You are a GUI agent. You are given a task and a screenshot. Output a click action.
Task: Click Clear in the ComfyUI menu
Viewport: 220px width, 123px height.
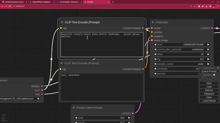click(x=209, y=97)
